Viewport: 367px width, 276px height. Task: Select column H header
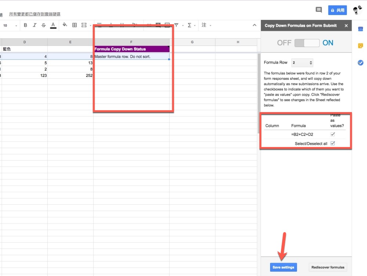coord(238,42)
